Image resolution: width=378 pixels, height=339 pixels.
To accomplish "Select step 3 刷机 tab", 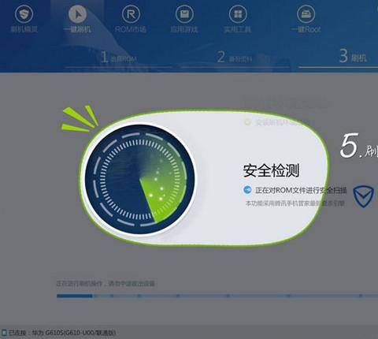I will click(353, 56).
